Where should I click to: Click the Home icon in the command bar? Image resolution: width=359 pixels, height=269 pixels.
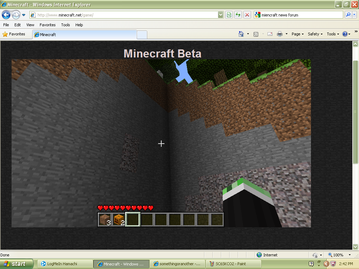241,34
